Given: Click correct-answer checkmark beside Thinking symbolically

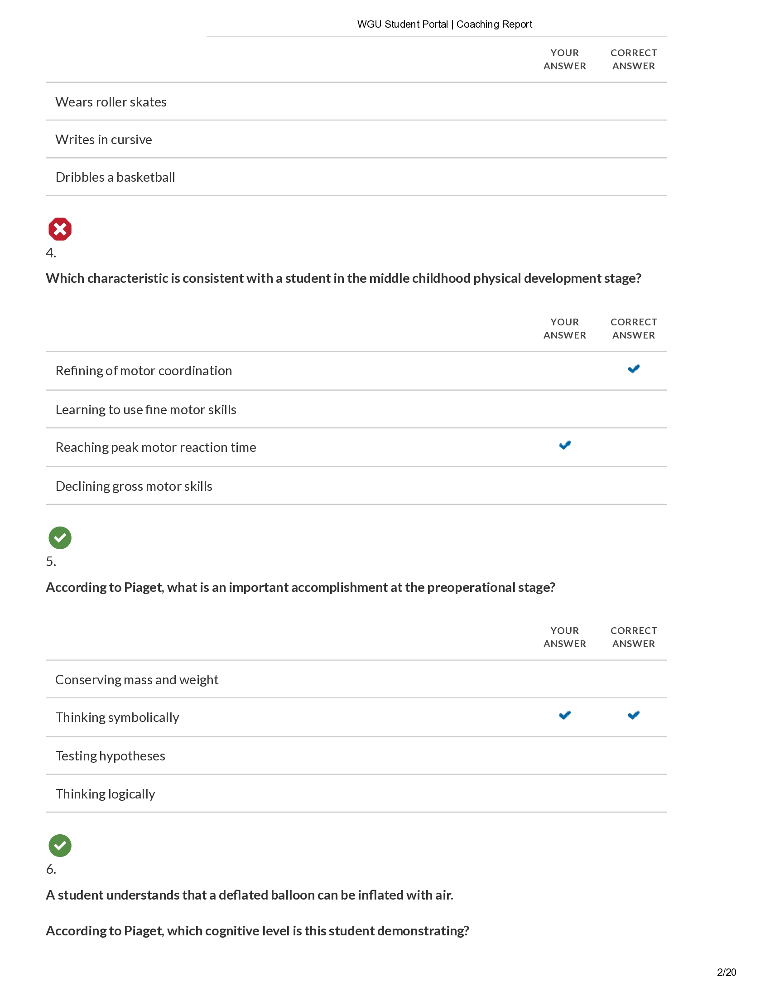Looking at the screenshot, I should 633,715.
